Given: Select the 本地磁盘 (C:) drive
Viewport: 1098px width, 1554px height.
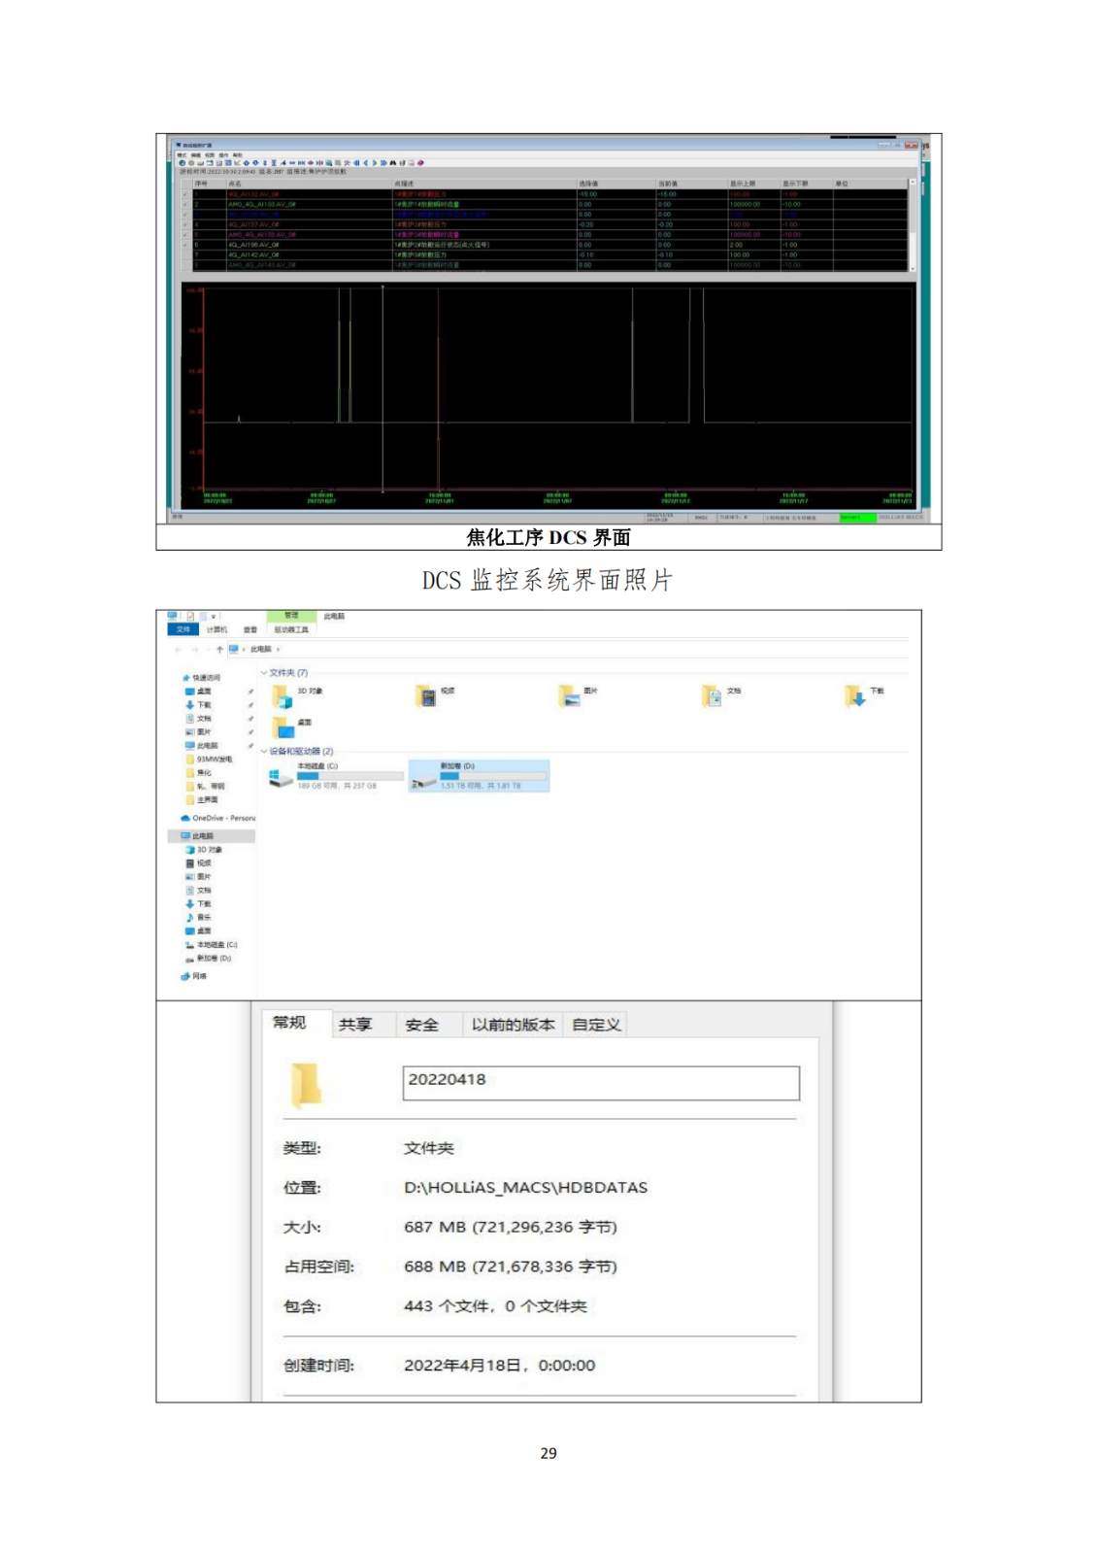Looking at the screenshot, I should [336, 777].
